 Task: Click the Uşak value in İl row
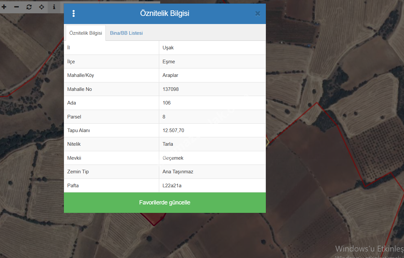(x=168, y=48)
